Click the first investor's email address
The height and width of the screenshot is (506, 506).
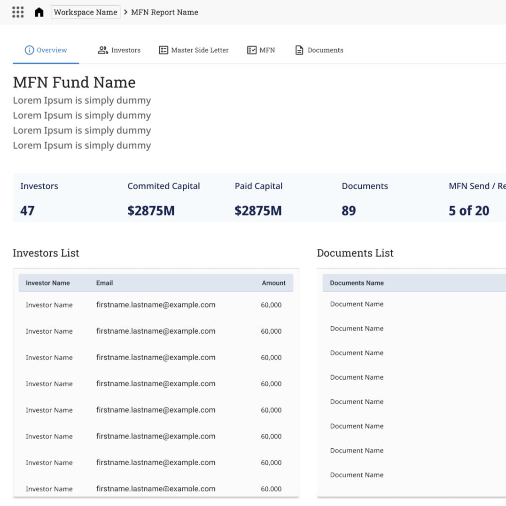click(156, 305)
